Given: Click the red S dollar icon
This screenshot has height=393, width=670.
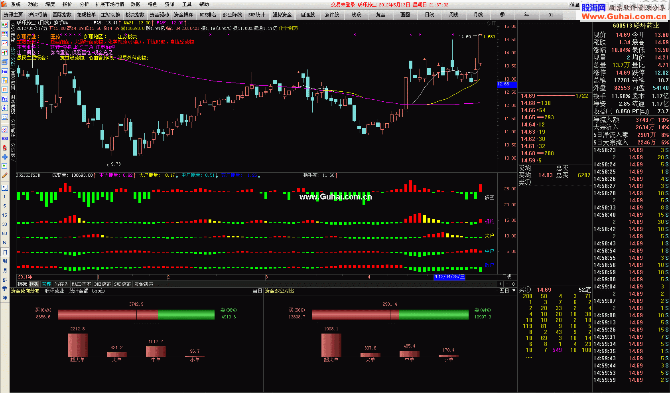Looking at the screenshot, I should (5, 148).
